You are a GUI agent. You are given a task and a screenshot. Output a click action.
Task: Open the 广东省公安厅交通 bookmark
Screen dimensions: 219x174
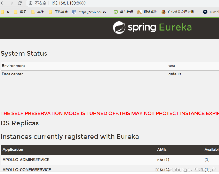(179, 12)
